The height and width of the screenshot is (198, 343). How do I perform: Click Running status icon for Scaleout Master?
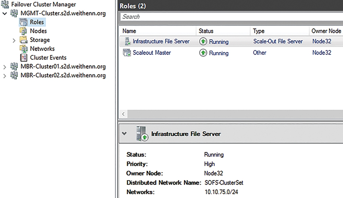203,53
